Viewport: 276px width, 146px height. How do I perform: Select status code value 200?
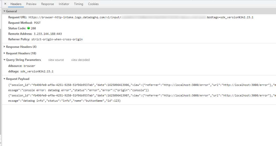coord(33,28)
